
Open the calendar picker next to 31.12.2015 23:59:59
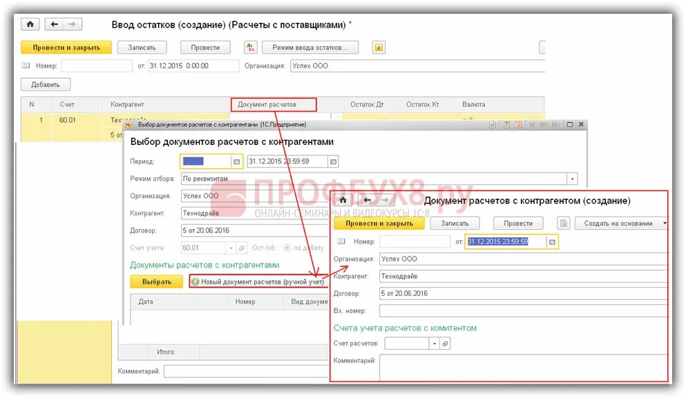[552, 241]
